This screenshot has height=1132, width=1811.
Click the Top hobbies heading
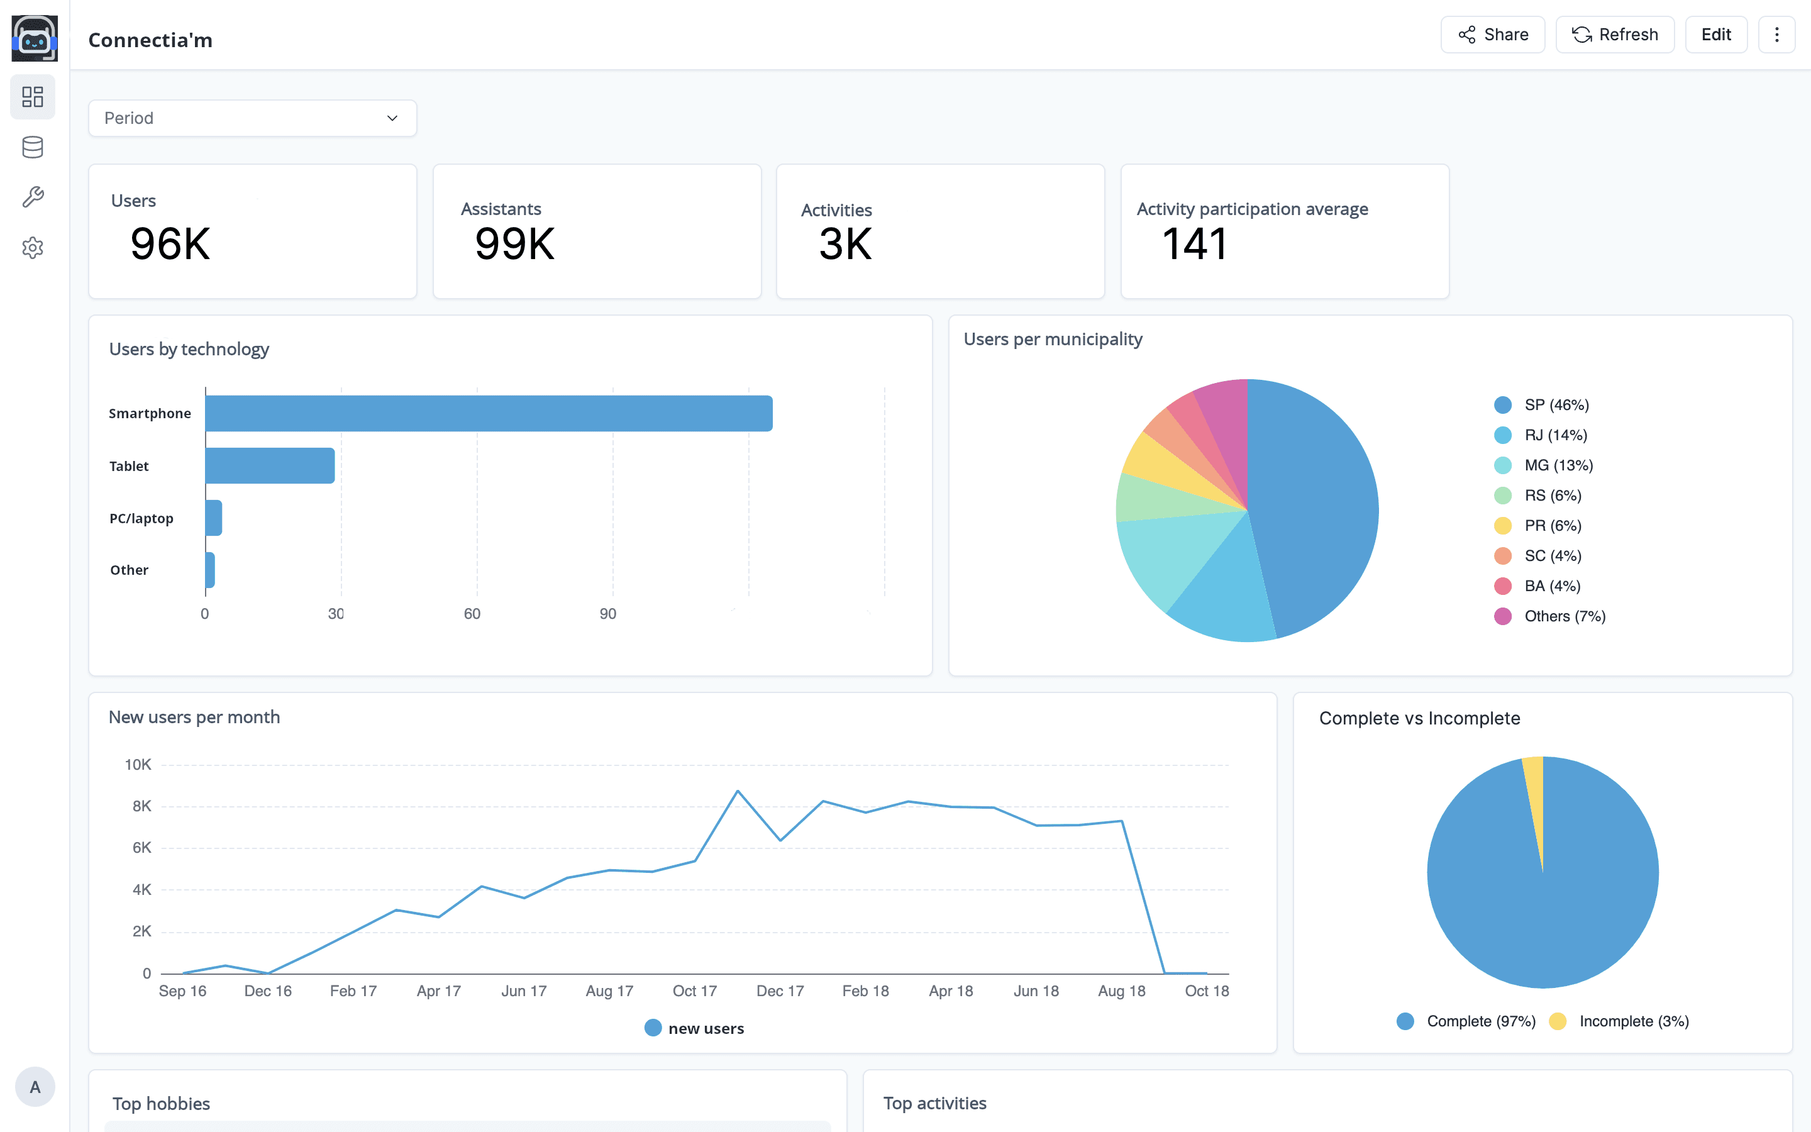pos(162,1104)
